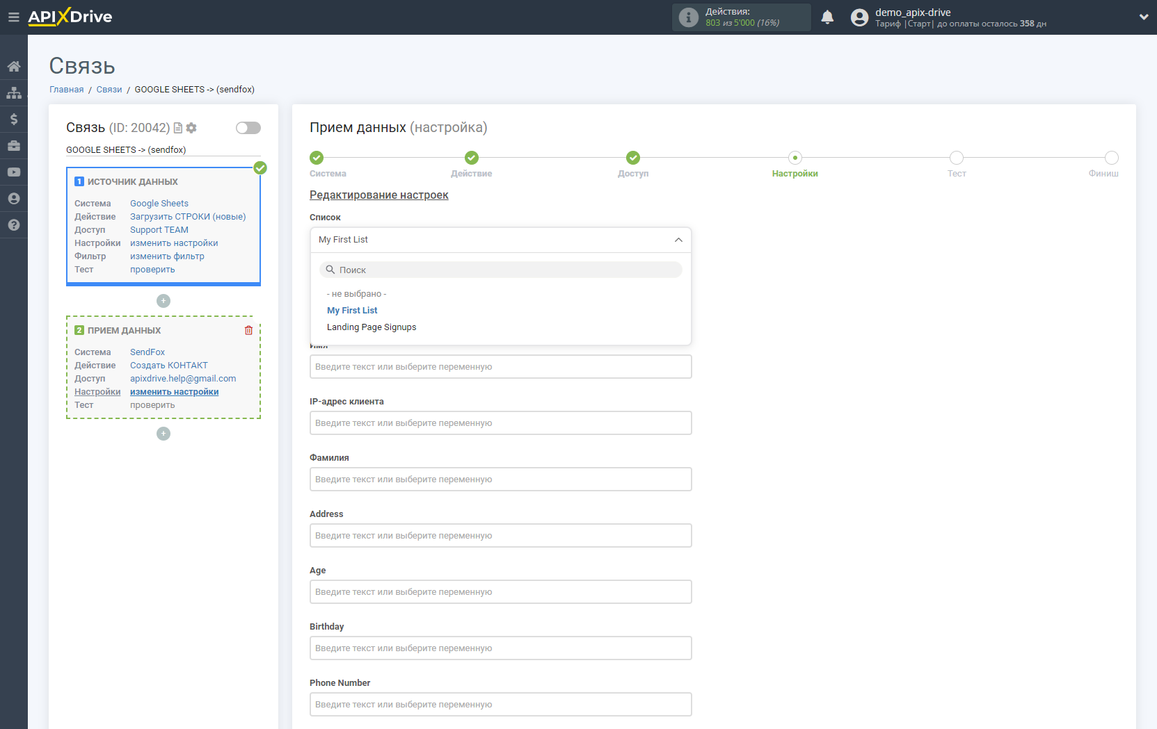This screenshot has height=729, width=1157.
Task: Open the connections sitemap icon in sidebar
Action: 14,93
